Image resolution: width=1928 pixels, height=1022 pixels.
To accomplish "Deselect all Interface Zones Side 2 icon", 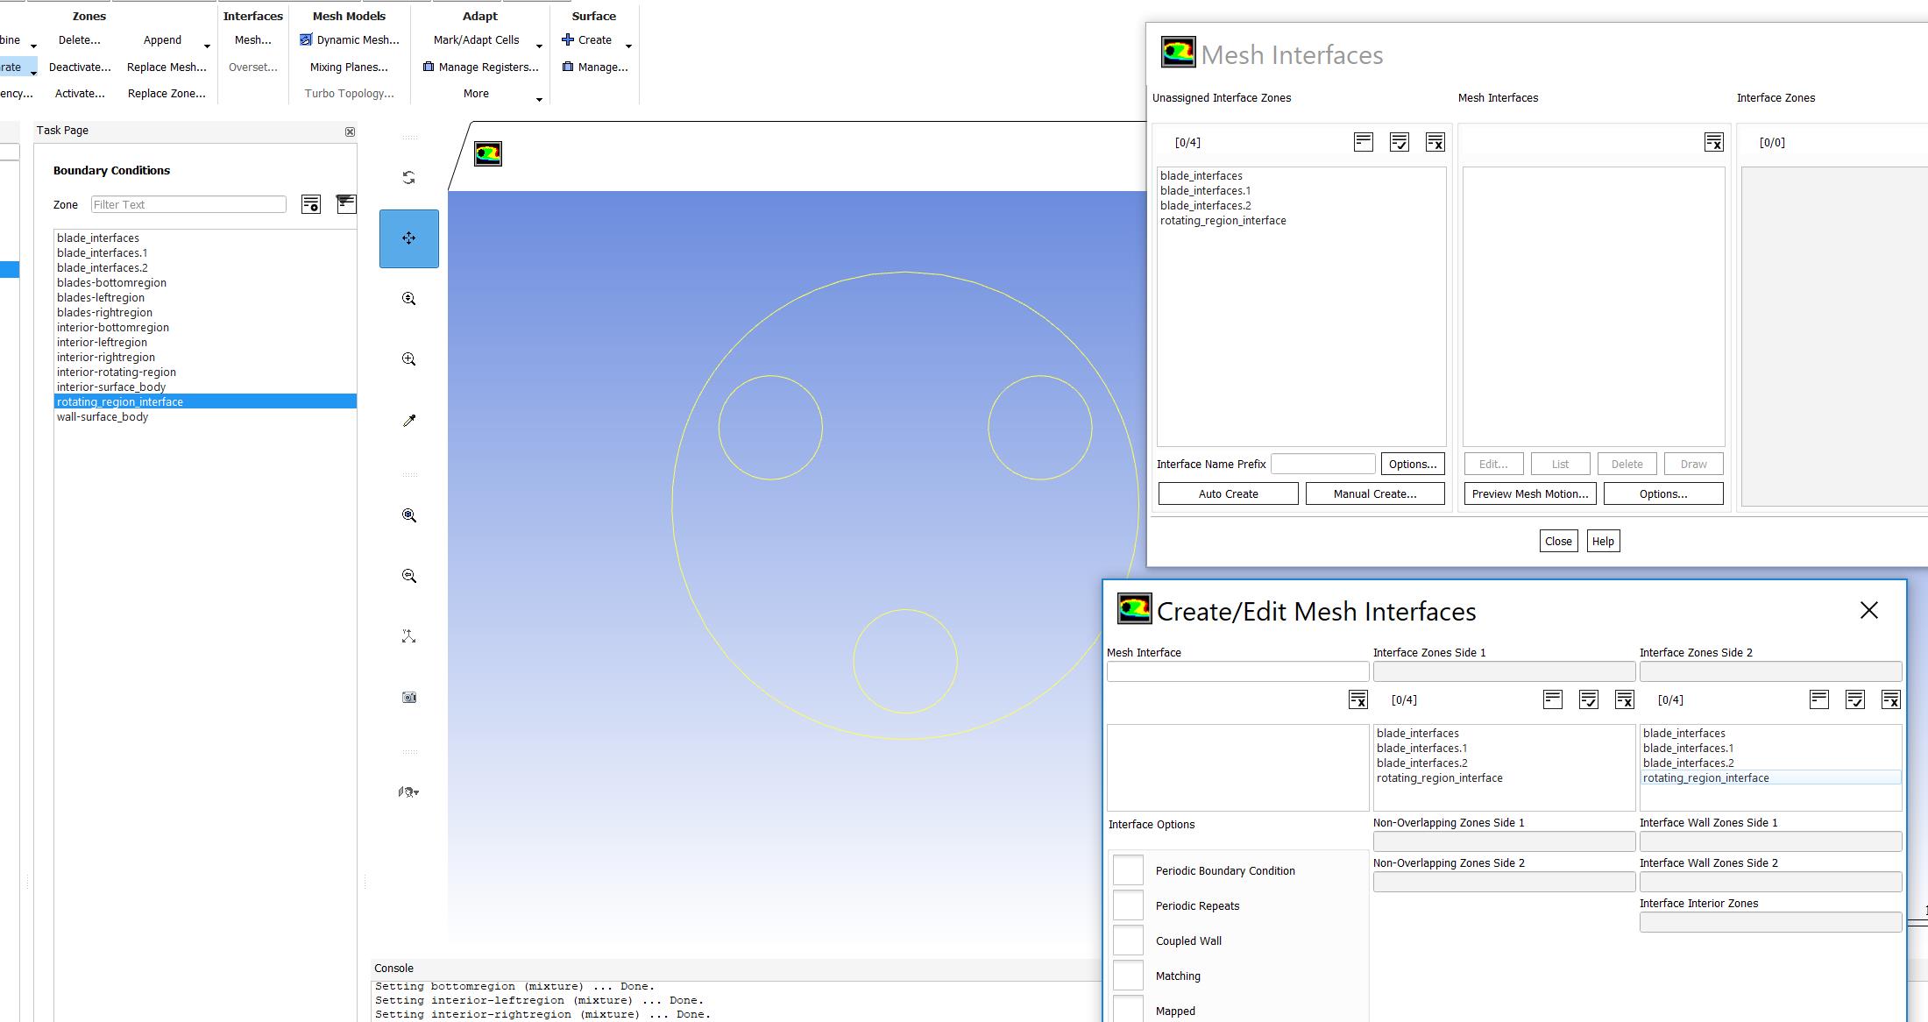I will (1890, 699).
